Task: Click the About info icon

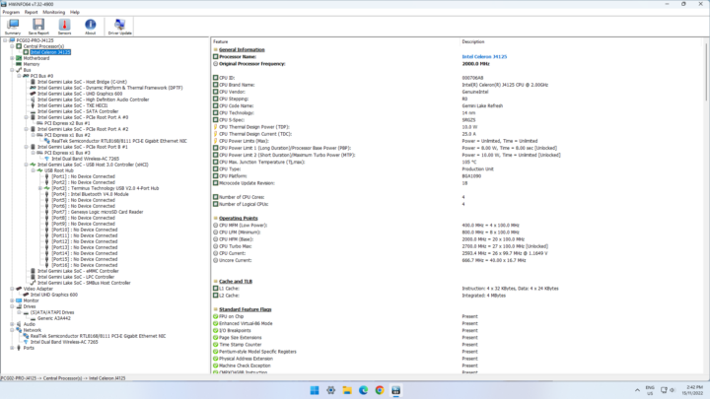Action: [90, 27]
